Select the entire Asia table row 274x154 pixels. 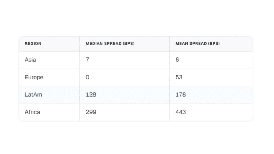pos(136,60)
